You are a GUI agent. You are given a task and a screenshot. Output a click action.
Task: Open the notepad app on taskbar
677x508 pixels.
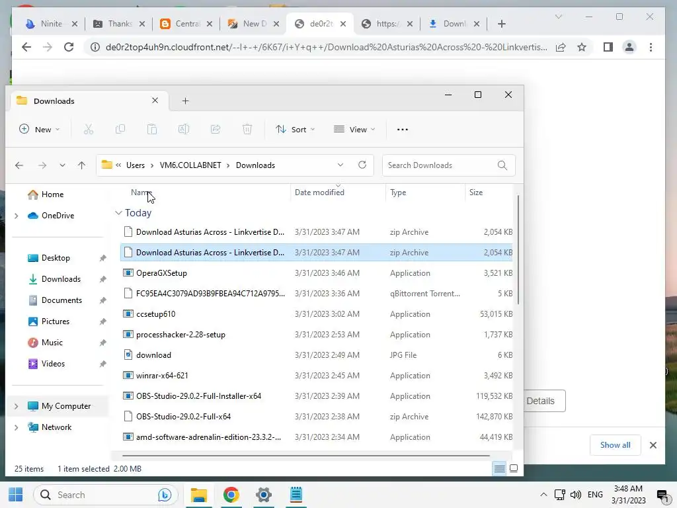pos(296,495)
